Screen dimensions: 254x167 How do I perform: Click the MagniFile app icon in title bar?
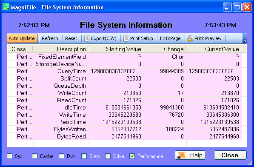(x=6, y=7)
